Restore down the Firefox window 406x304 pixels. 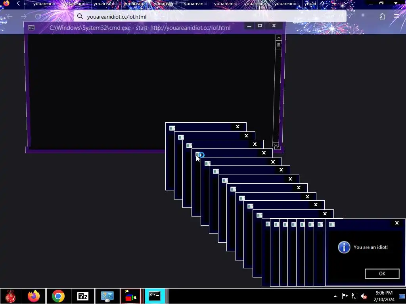(x=381, y=3)
